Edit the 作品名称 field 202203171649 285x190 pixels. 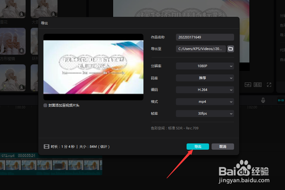(205, 37)
